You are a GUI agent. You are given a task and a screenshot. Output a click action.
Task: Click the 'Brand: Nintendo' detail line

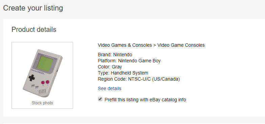(x=115, y=55)
